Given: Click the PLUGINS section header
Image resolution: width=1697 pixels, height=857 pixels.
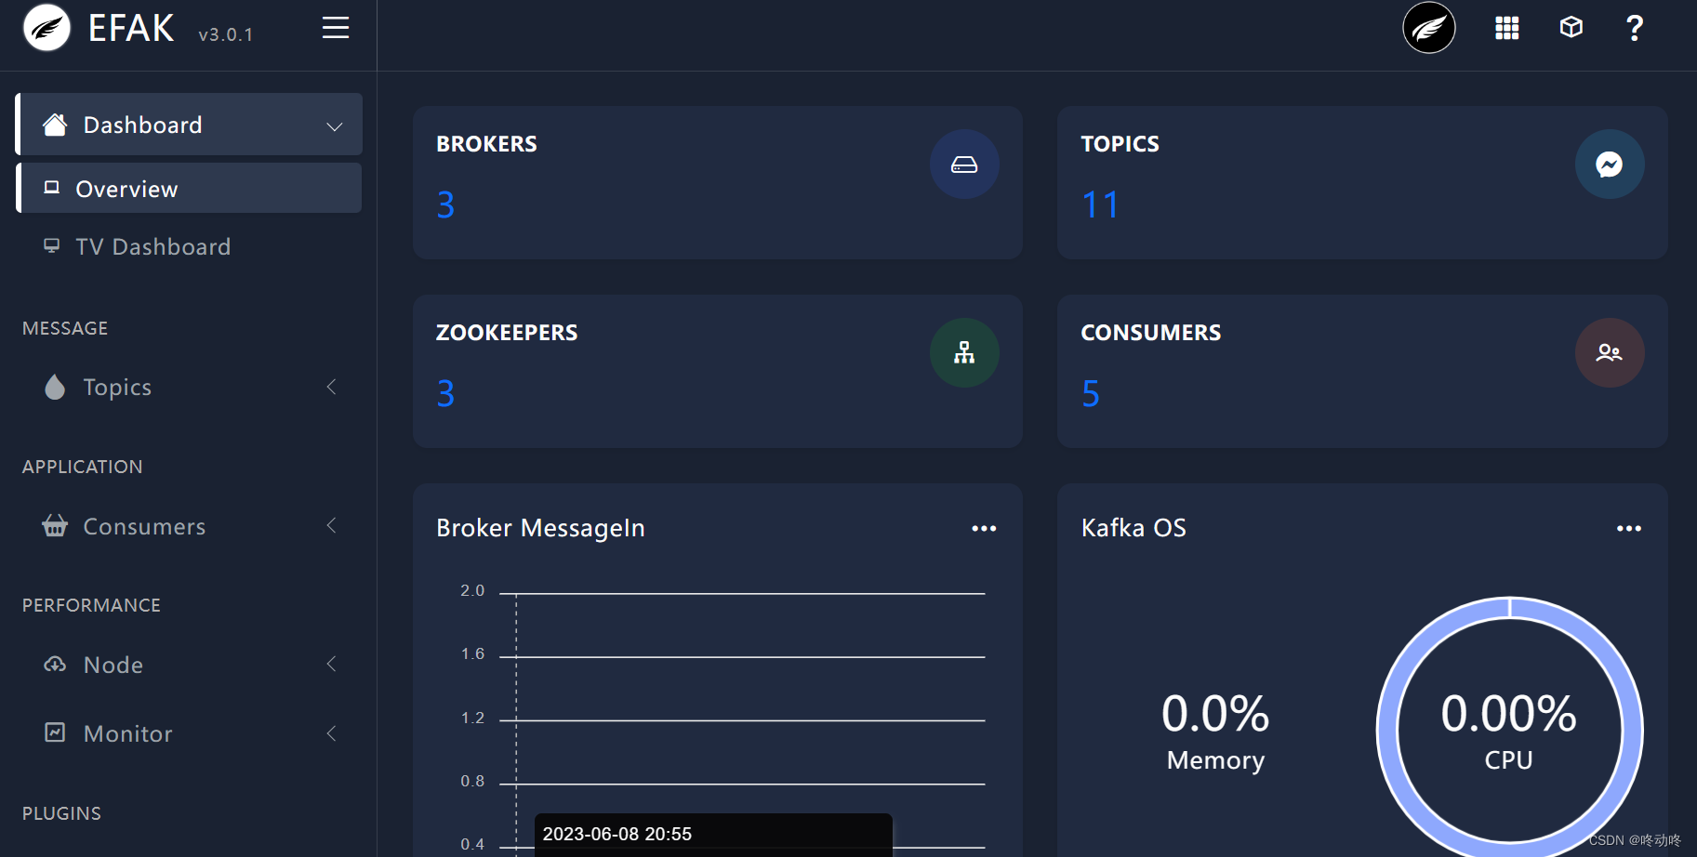Looking at the screenshot, I should pos(61,813).
